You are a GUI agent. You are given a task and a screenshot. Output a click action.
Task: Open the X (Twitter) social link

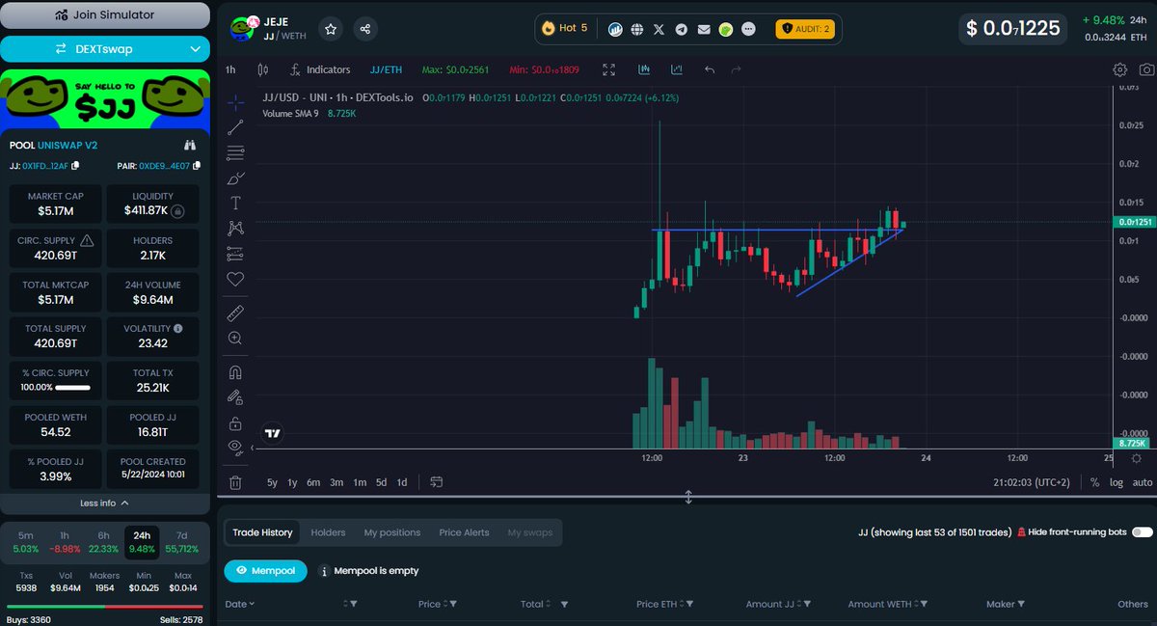pos(659,29)
